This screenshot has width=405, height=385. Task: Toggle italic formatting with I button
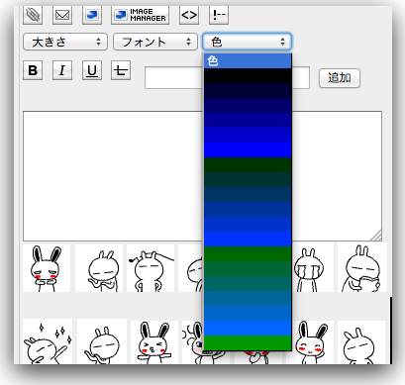(62, 70)
